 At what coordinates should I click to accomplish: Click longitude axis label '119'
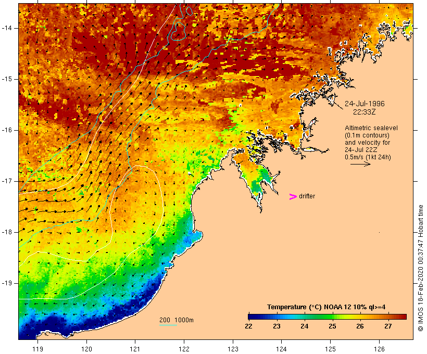38,349
